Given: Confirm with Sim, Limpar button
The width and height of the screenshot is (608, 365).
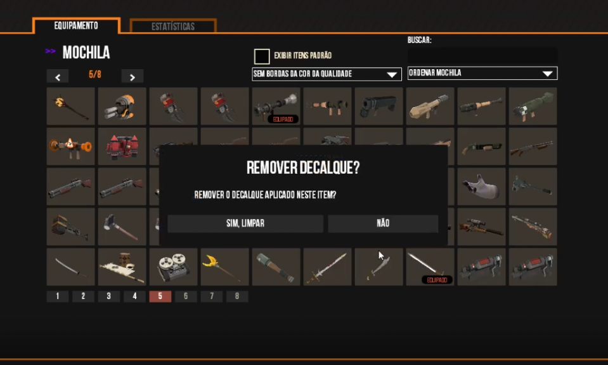Looking at the screenshot, I should tap(245, 223).
